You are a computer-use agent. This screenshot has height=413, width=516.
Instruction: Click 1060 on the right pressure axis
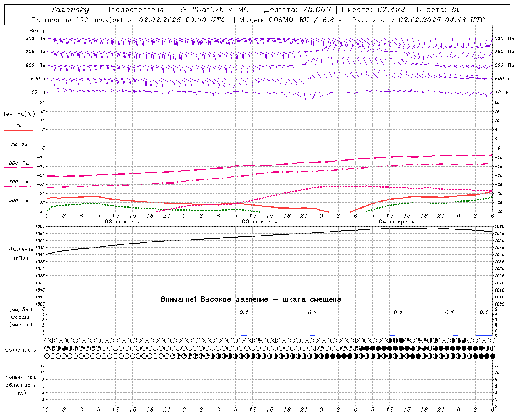click(x=500, y=227)
